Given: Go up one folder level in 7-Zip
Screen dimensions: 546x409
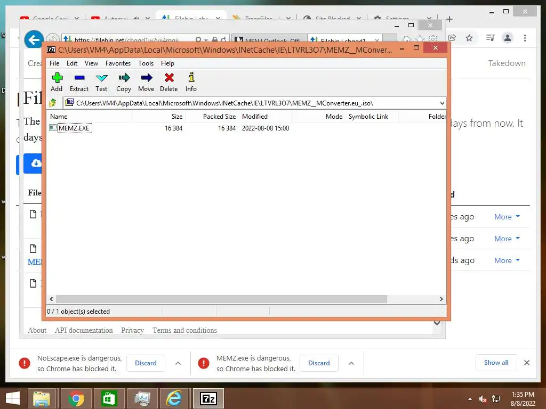Looking at the screenshot, I should pyautogui.click(x=53, y=103).
